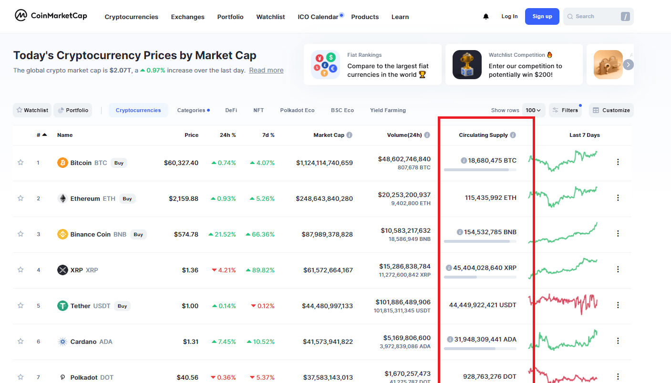Image resolution: width=671 pixels, height=383 pixels.
Task: Click info icon beside ADA supply
Action: click(x=450, y=340)
